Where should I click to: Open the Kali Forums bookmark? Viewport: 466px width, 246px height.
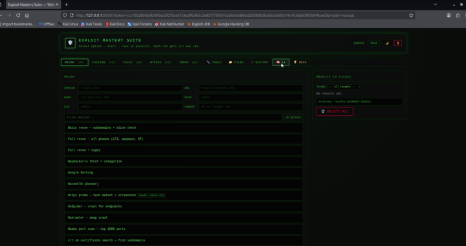click(x=140, y=24)
